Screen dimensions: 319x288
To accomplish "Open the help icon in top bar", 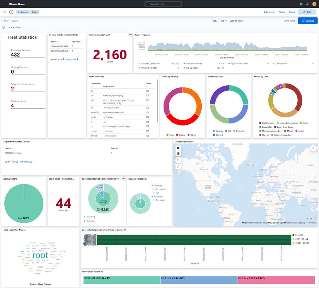I will pos(301,4).
